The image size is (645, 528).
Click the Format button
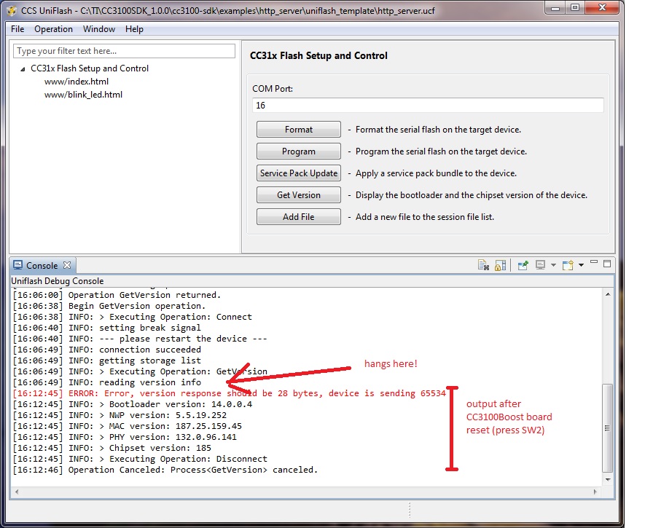coord(299,130)
